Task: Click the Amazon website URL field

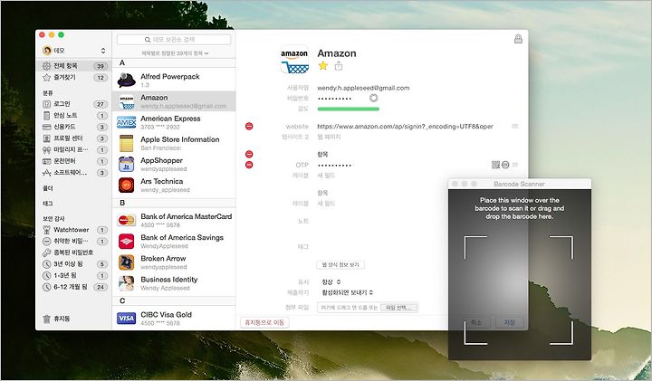Action: coord(405,126)
